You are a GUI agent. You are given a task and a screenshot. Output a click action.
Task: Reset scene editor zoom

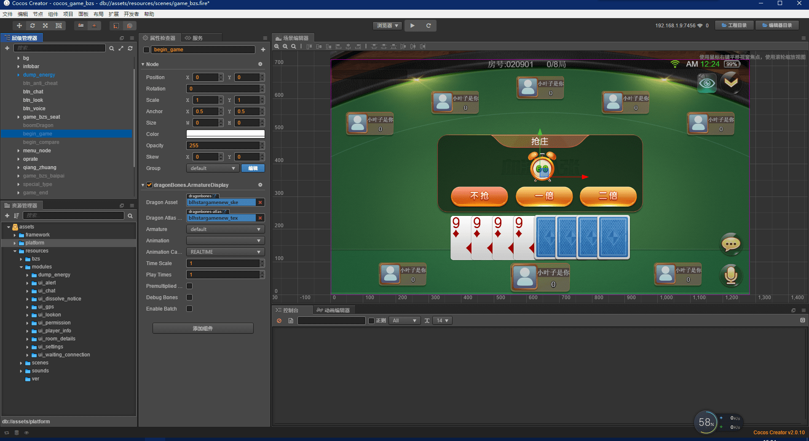[294, 46]
